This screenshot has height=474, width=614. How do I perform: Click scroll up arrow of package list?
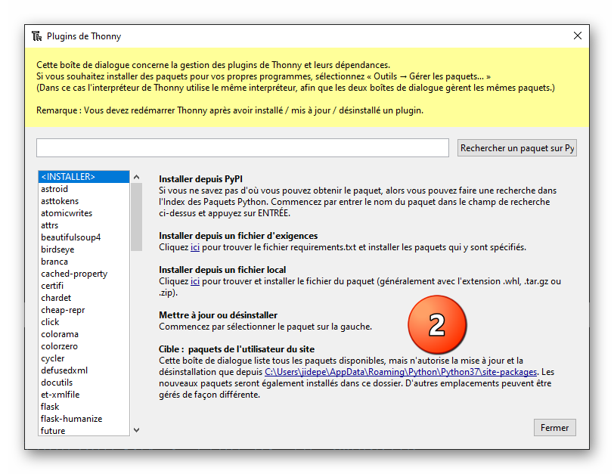pos(136,177)
